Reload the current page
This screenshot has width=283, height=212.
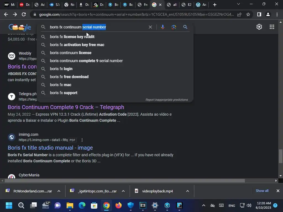(x=24, y=14)
